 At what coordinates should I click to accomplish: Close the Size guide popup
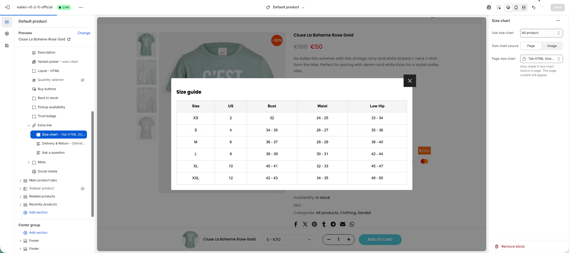[410, 81]
